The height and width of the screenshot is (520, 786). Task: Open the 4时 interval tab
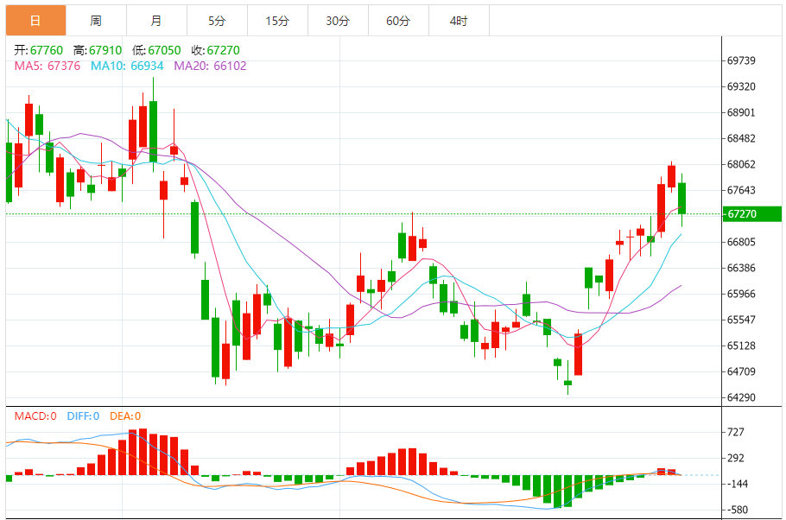pyautogui.click(x=459, y=21)
